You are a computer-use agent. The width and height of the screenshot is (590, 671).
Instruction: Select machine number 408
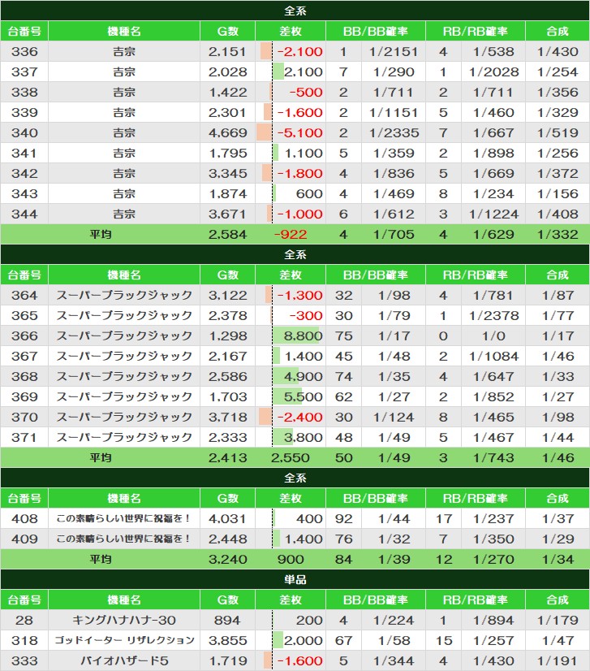pos(24,518)
